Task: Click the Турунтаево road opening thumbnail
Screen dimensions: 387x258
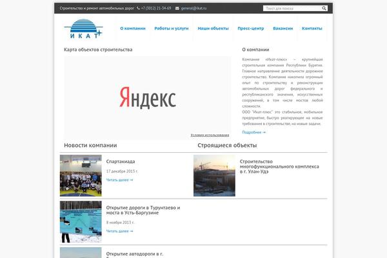Action: tap(81, 222)
